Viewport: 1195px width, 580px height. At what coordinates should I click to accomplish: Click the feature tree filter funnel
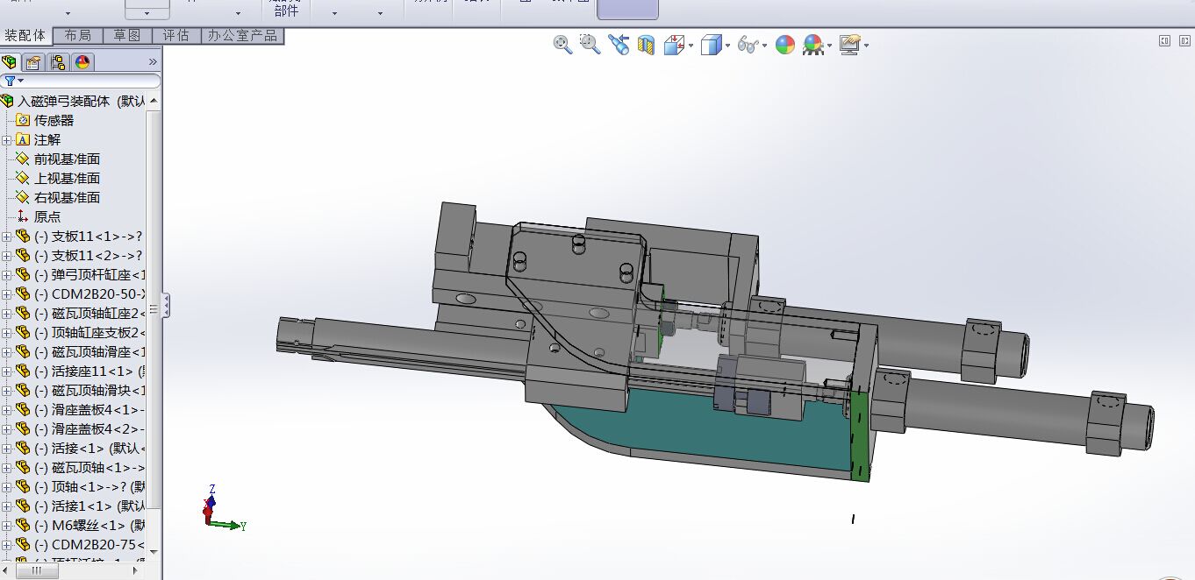pyautogui.click(x=10, y=81)
